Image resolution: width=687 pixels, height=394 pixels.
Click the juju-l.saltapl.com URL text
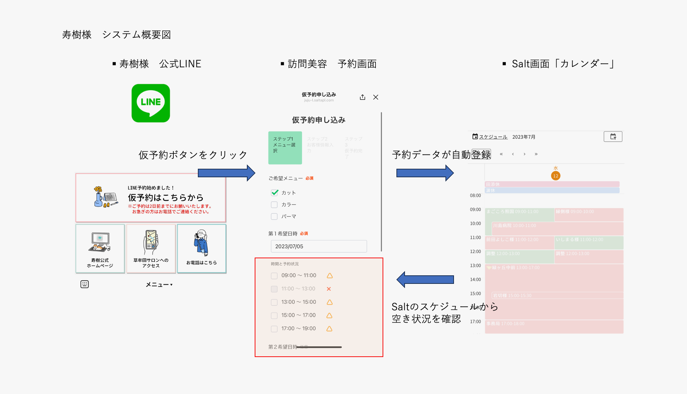319,100
